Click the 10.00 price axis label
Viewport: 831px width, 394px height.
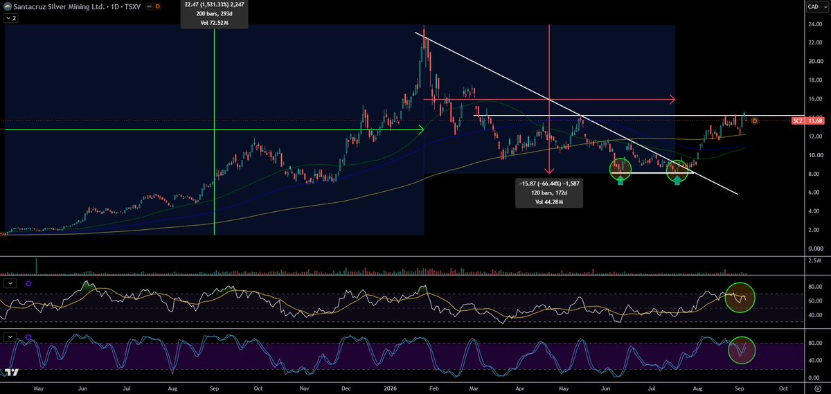[x=815, y=155]
